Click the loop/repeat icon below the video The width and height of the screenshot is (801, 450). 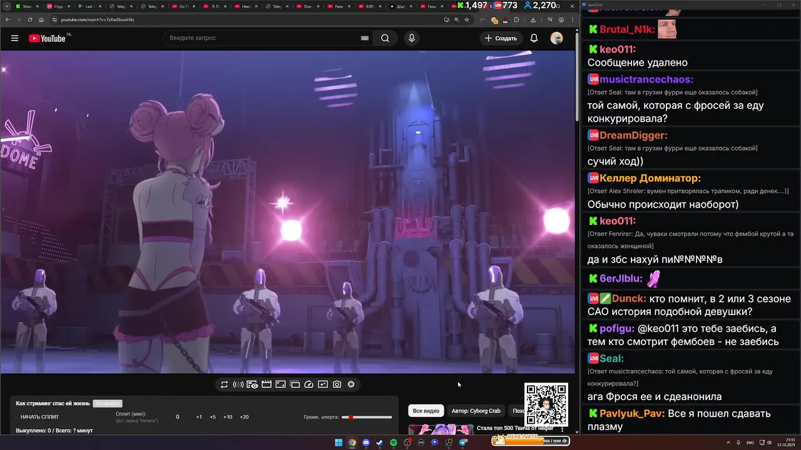pyautogui.click(x=224, y=384)
